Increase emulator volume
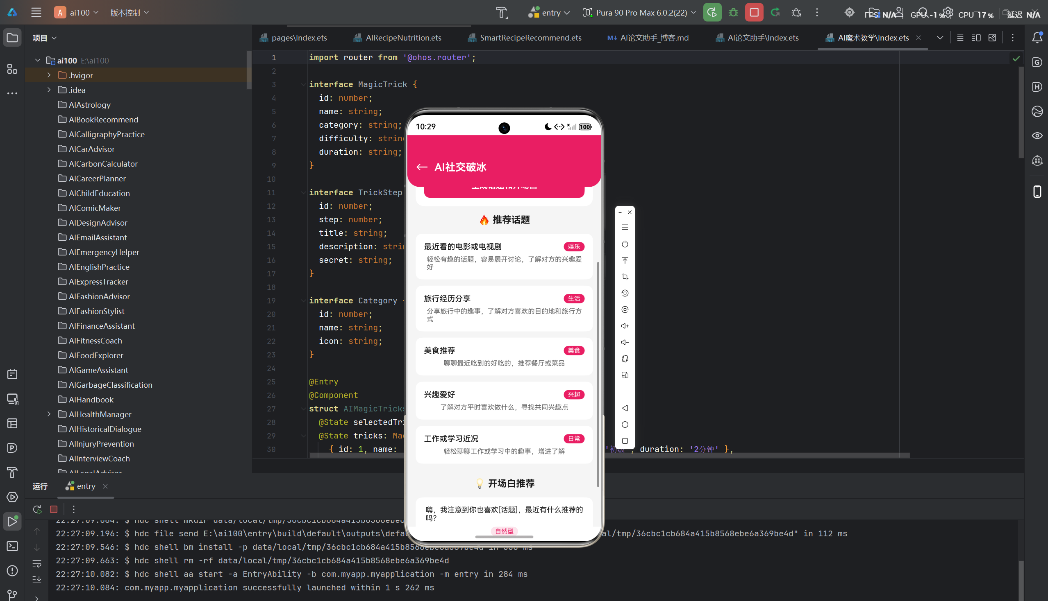Screen dimensions: 1048x601 [x=625, y=326]
